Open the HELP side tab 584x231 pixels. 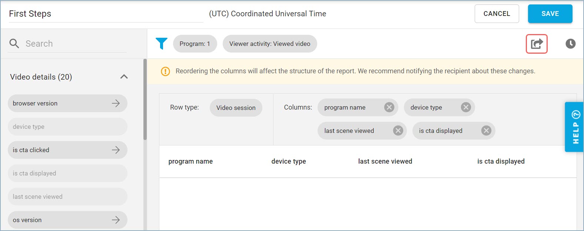574,127
